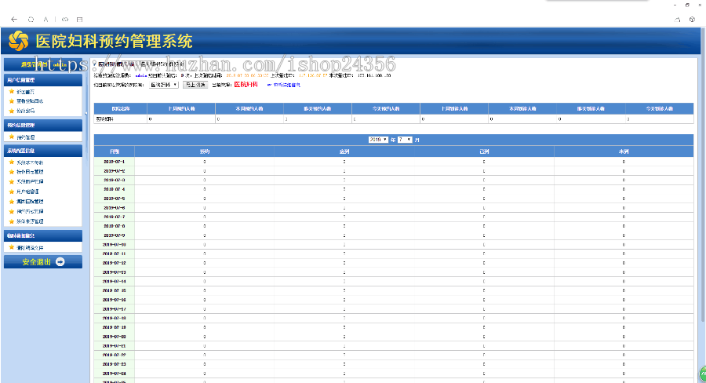The height and width of the screenshot is (383, 706).
Task: Open 预约管理 in the sidebar
Action: tap(26, 137)
